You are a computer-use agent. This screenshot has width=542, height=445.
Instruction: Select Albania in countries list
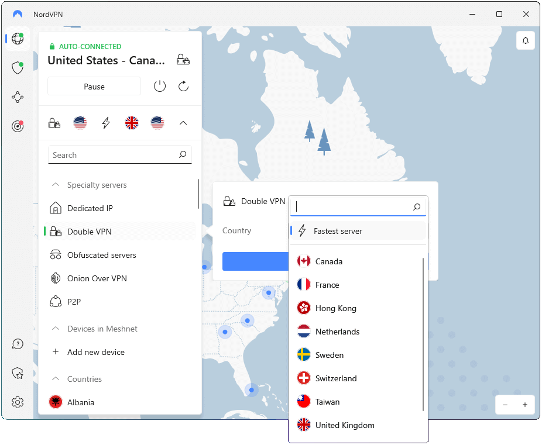coord(119,402)
